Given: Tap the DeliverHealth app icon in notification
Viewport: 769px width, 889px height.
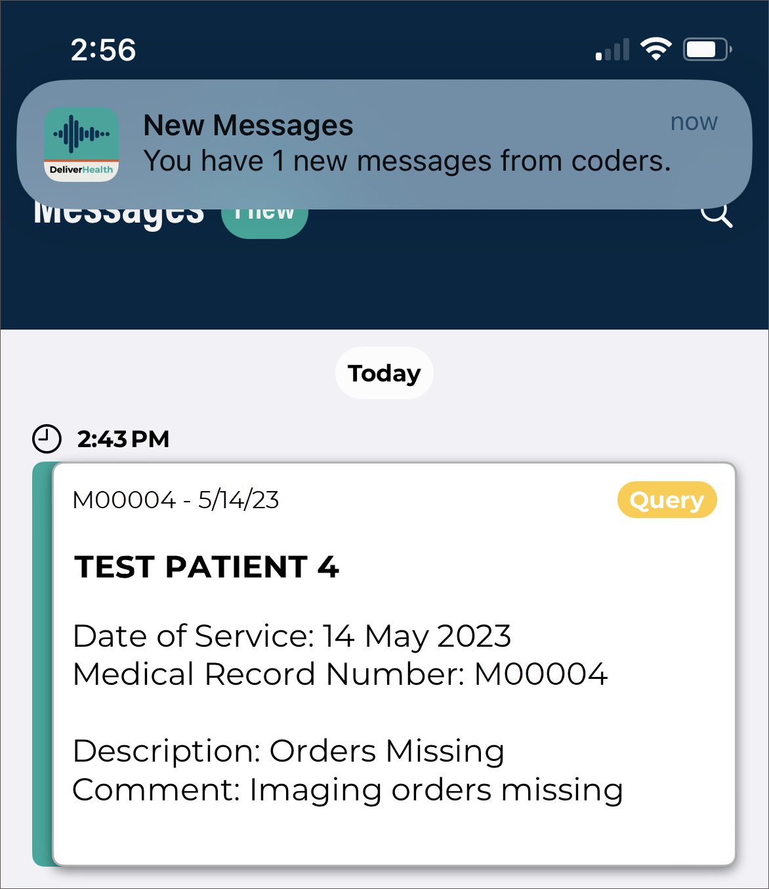Looking at the screenshot, I should pyautogui.click(x=81, y=144).
